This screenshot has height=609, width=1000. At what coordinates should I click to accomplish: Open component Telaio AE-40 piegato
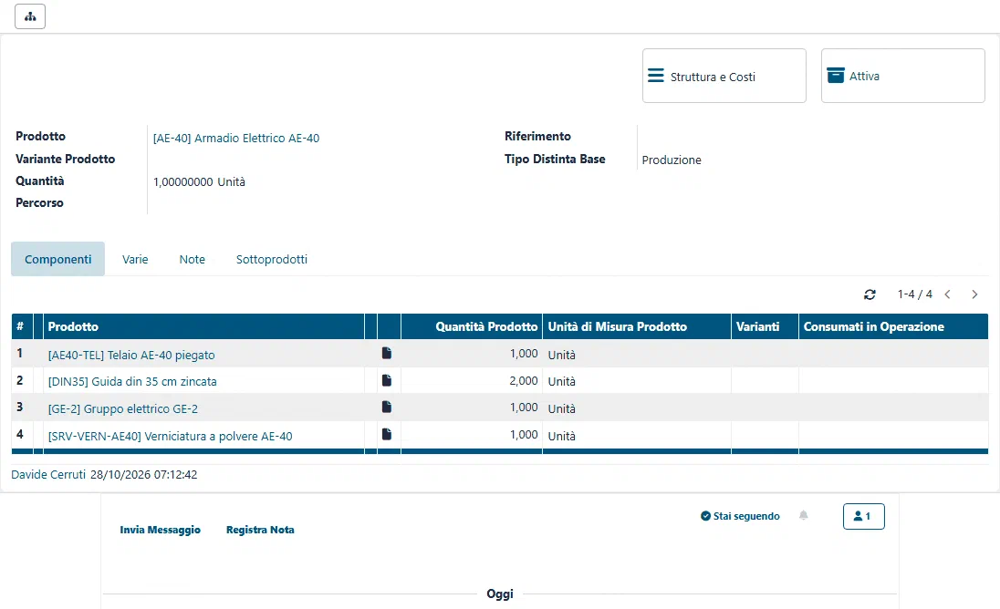131,356
